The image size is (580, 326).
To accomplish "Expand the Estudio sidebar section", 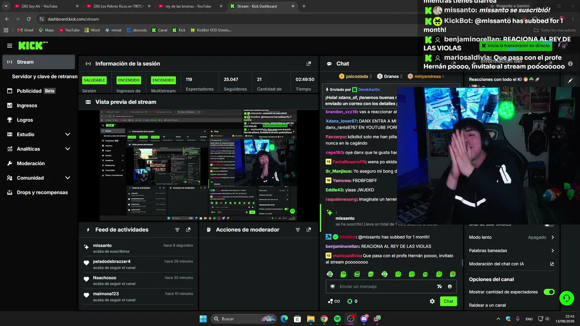I will tap(68, 134).
